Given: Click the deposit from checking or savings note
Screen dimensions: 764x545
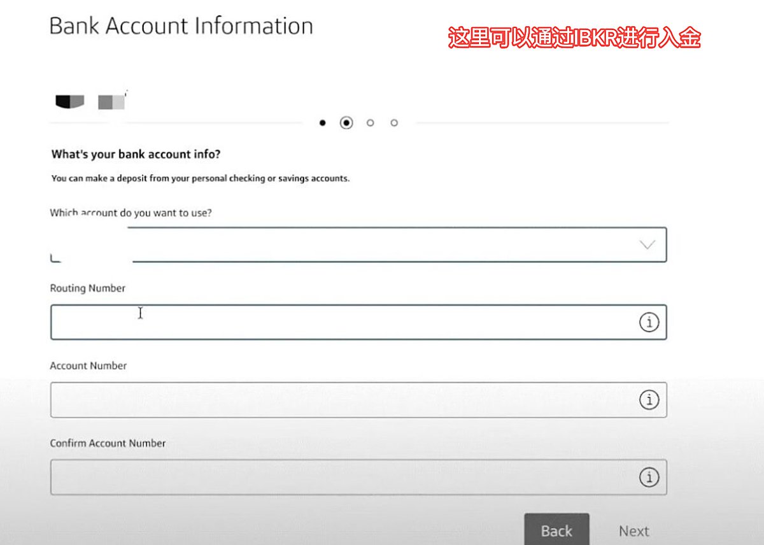Looking at the screenshot, I should coord(201,179).
